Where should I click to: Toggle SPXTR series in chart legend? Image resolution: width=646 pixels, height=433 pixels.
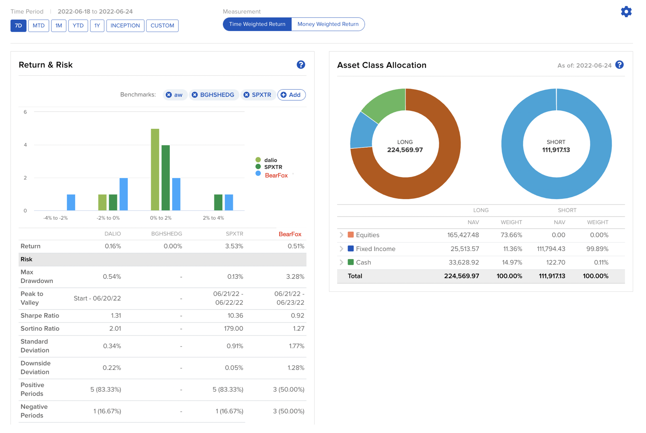[x=273, y=167]
